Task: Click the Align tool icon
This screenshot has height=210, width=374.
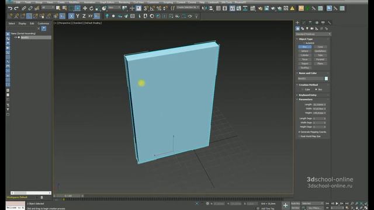Action: pyautogui.click(x=211, y=8)
